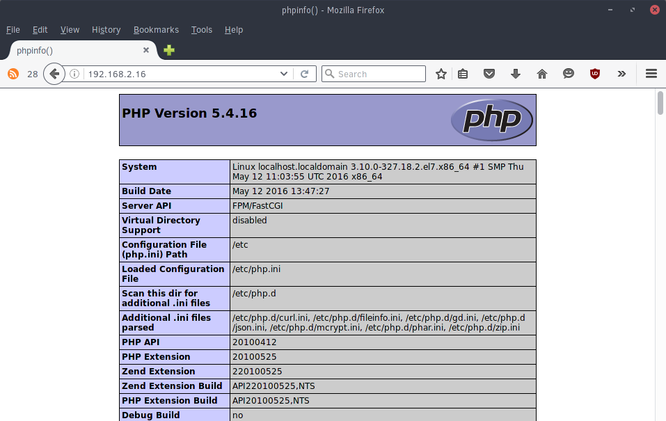
Task: Focus the address bar showing 192.168.2.16
Action: (180, 74)
